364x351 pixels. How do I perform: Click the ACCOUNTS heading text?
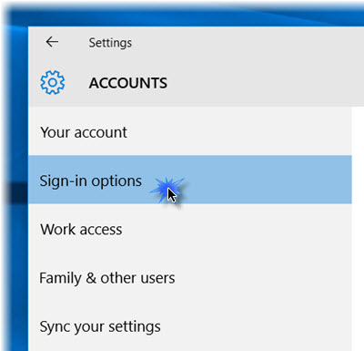[x=128, y=83]
